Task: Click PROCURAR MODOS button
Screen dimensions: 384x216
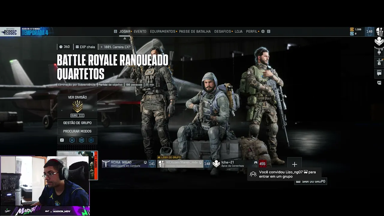Action: point(77,131)
